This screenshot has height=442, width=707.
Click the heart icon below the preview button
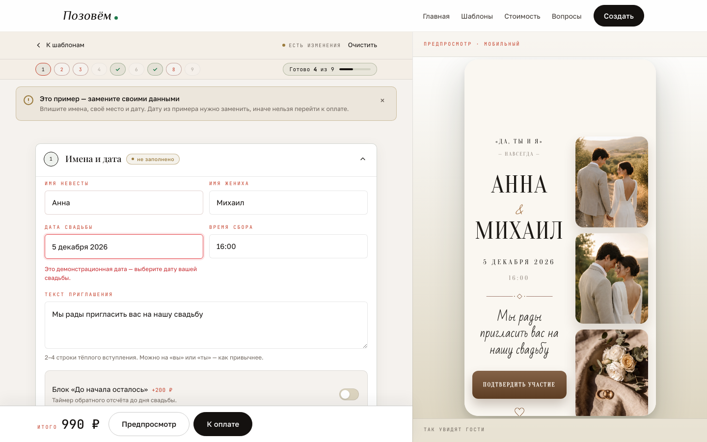click(x=519, y=412)
